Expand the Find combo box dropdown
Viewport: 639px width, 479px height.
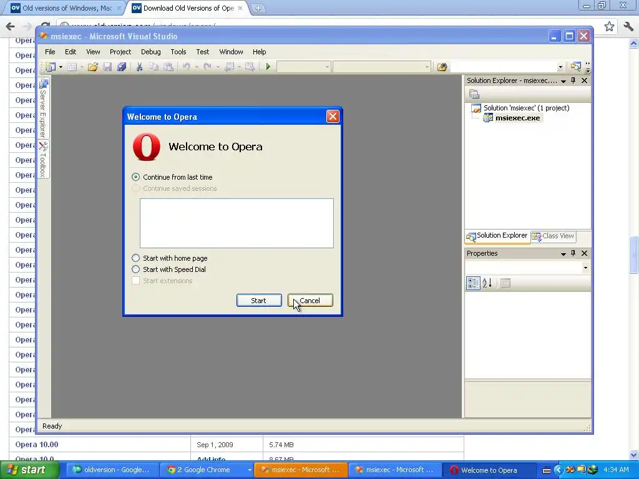point(560,67)
